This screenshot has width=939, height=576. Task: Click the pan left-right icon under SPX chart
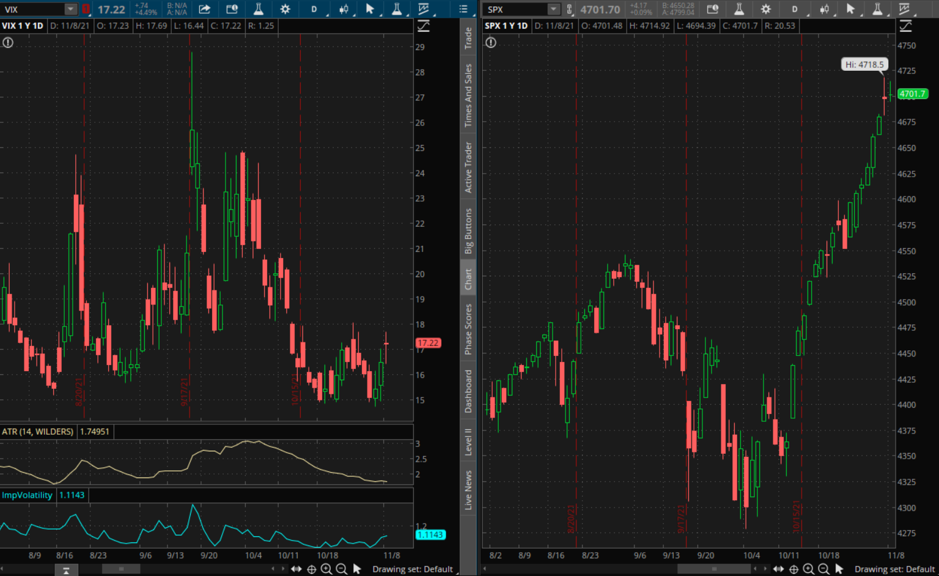[779, 569]
